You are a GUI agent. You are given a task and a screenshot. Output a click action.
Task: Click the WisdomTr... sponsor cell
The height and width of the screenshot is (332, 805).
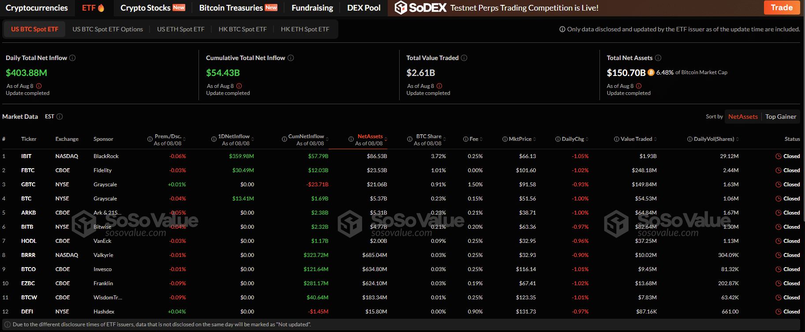(108, 298)
